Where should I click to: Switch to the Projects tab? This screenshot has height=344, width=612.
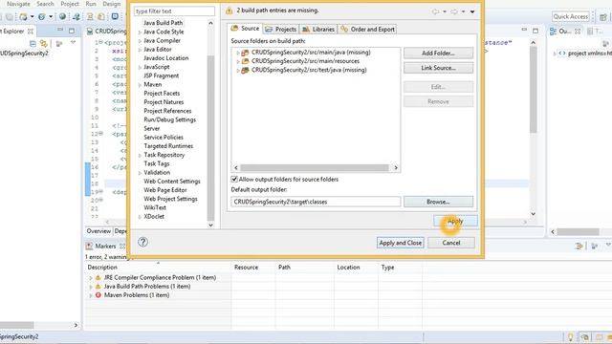pos(280,30)
